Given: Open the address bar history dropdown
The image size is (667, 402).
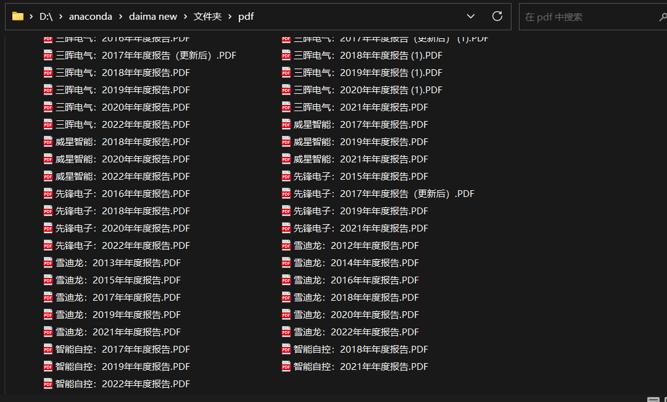Looking at the screenshot, I should (470, 16).
